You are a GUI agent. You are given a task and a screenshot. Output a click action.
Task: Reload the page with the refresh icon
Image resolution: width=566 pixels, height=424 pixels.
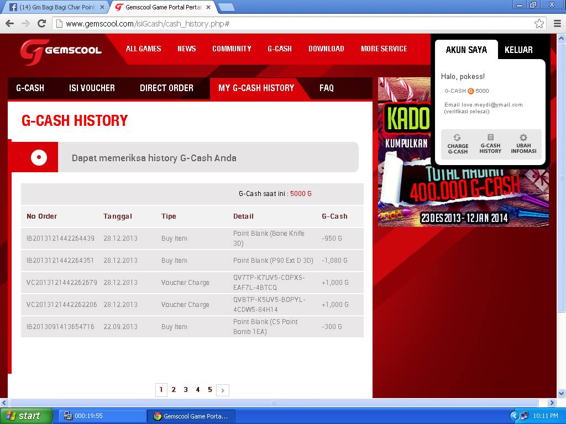[x=42, y=24]
